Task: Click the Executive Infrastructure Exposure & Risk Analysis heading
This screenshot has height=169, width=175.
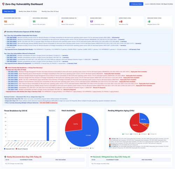Action: pyautogui.click(x=23, y=32)
